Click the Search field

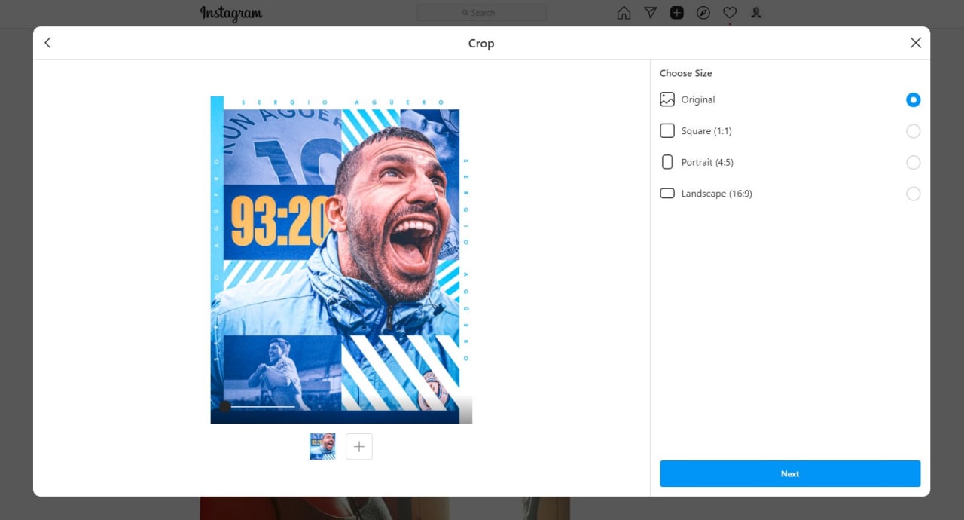click(x=482, y=13)
